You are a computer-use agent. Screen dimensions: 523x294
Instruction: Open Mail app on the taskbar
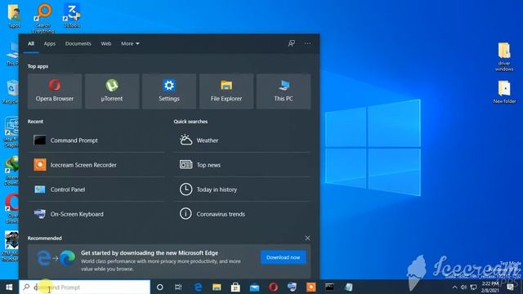254,287
